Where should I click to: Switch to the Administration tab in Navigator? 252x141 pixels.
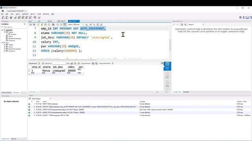click(7, 92)
